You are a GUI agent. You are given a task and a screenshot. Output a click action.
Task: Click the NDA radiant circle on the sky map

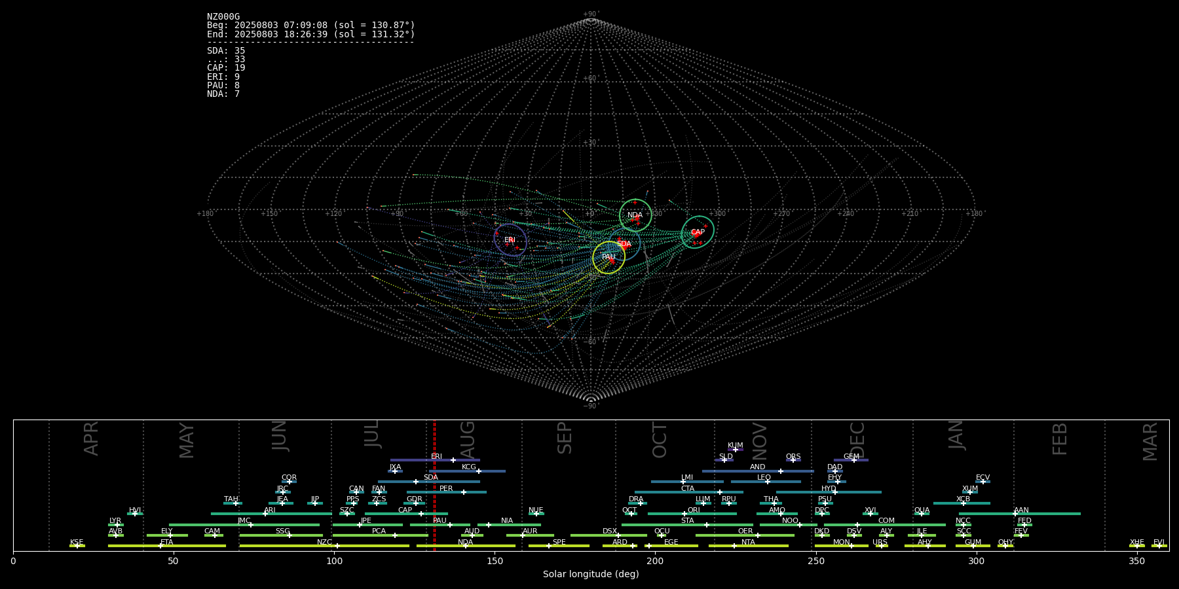(x=635, y=215)
